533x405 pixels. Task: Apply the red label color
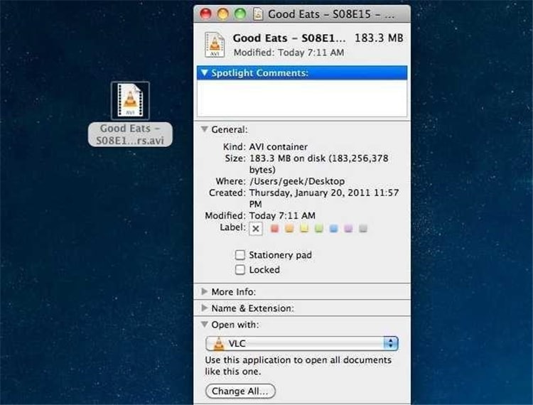point(274,228)
